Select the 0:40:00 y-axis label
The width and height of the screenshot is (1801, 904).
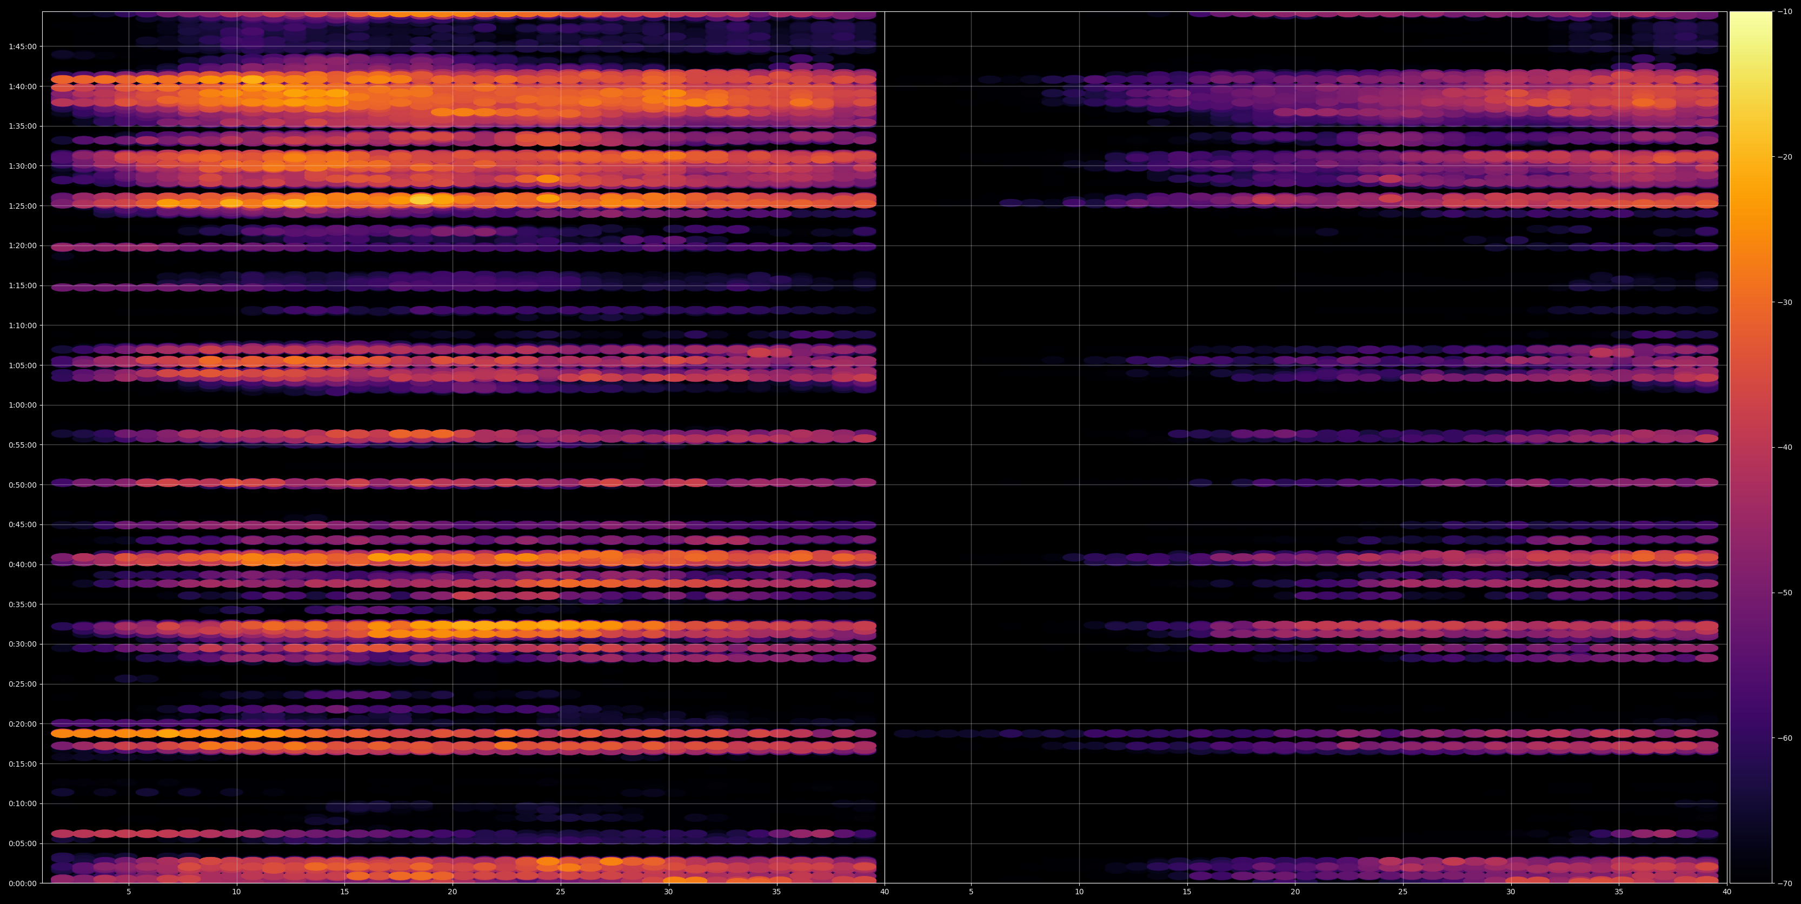point(22,565)
